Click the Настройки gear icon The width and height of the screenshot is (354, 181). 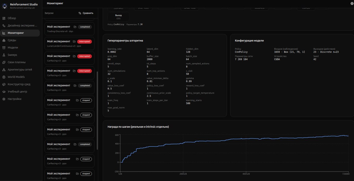[4, 99]
